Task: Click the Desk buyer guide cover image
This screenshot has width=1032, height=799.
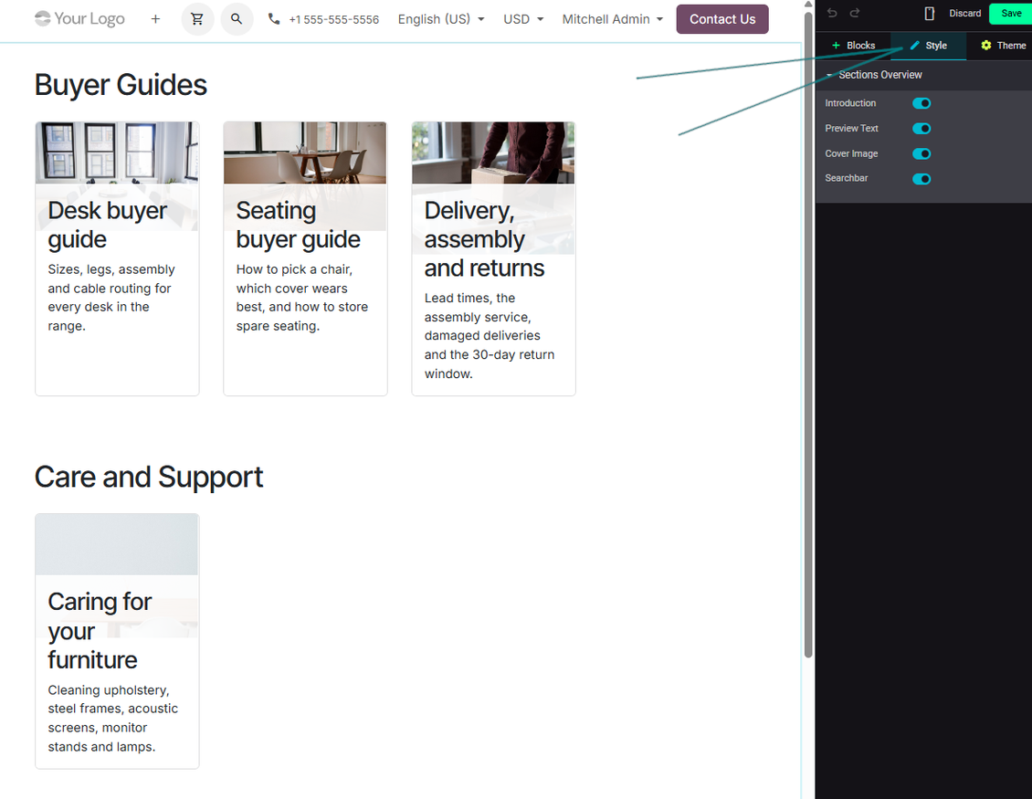Action: (117, 152)
